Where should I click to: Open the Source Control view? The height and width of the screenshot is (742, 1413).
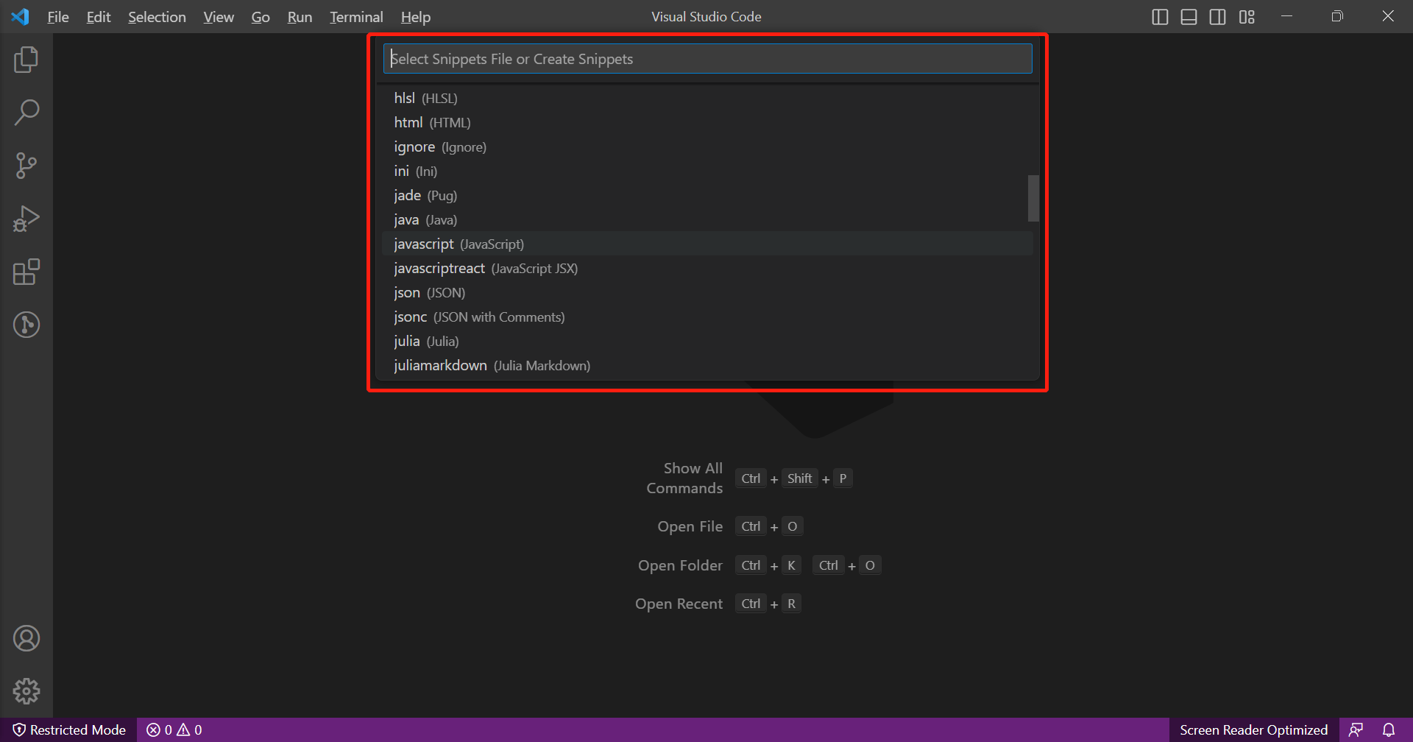(x=26, y=166)
